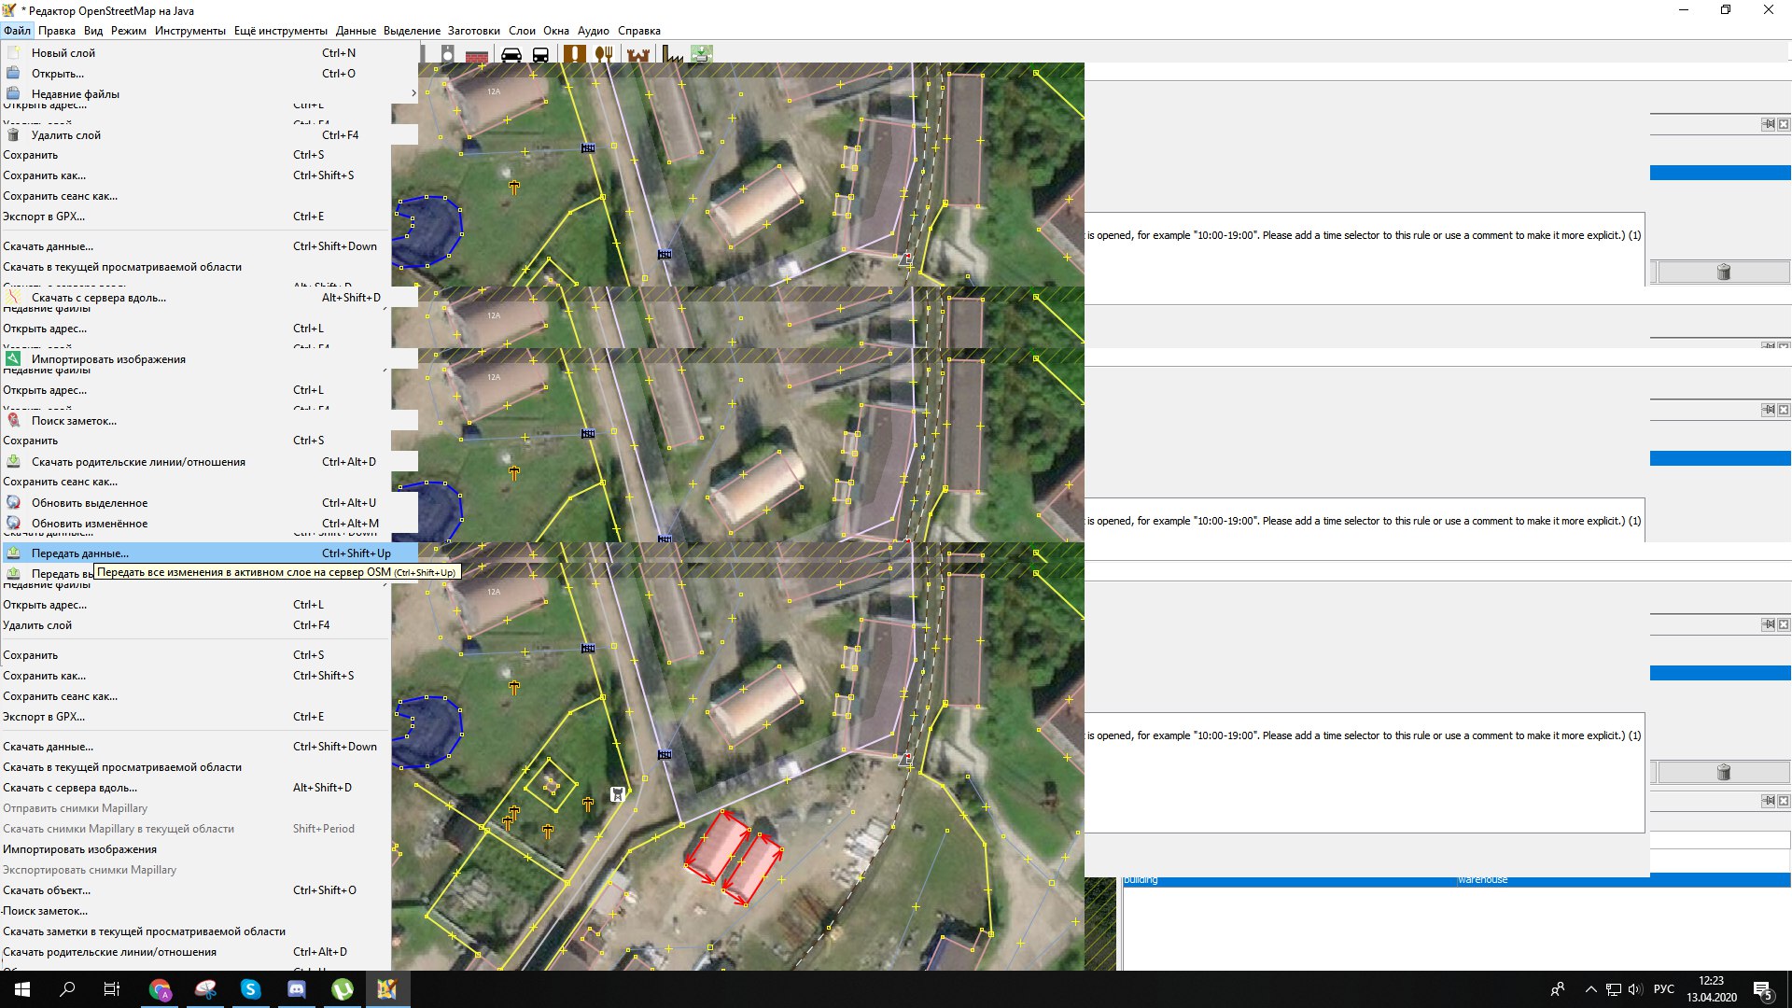The height and width of the screenshot is (1008, 1792).
Task: Open uTorrent from the taskbar
Action: [x=342, y=989]
